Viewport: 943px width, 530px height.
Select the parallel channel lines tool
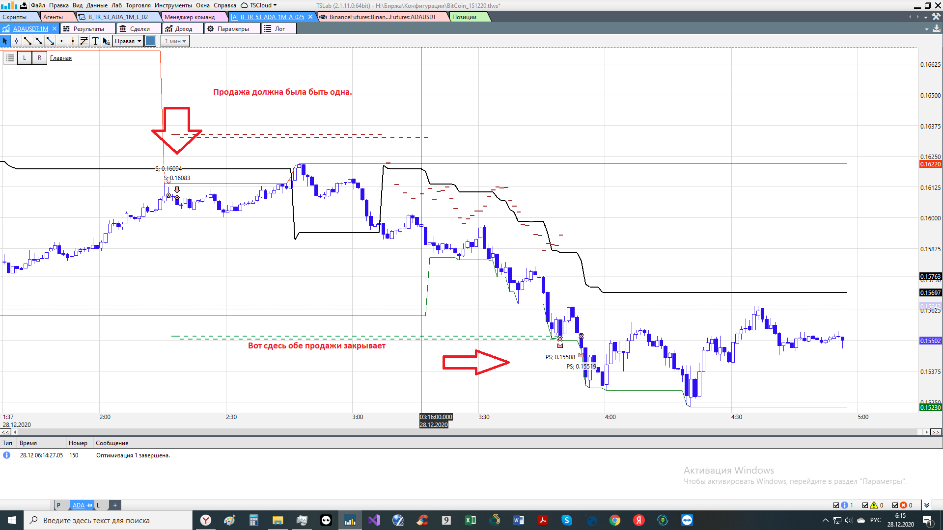[x=84, y=41]
